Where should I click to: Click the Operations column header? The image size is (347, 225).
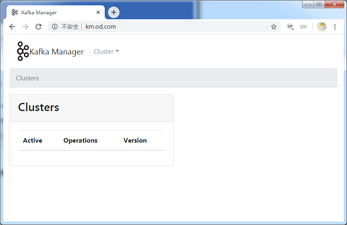(80, 141)
